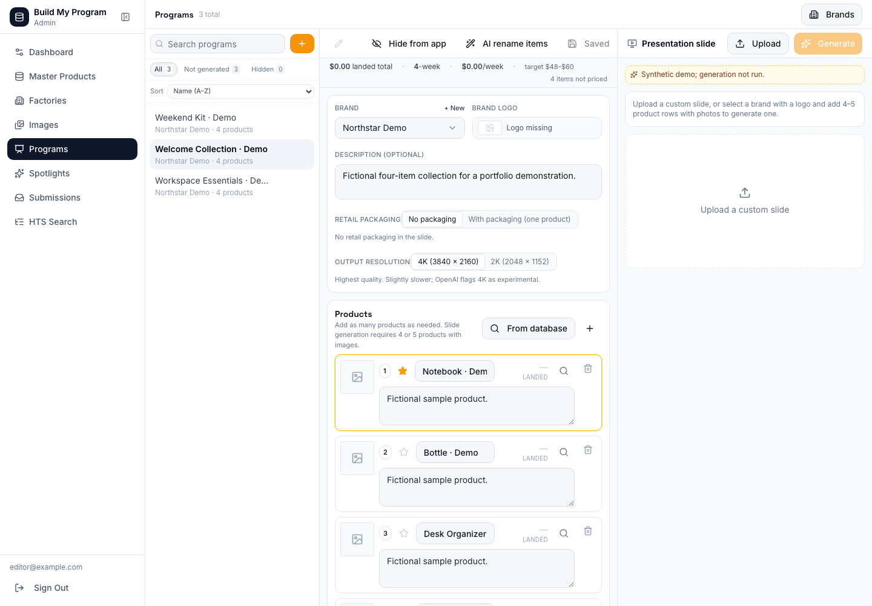Delete the Desk Organizer product row
872x606 pixels.
pos(588,531)
